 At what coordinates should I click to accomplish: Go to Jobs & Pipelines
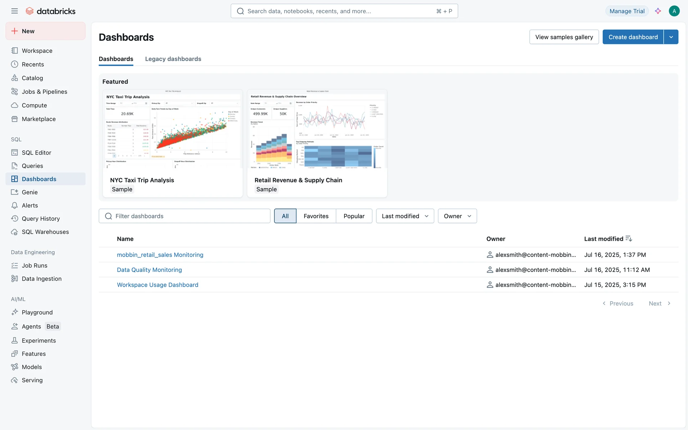[44, 92]
